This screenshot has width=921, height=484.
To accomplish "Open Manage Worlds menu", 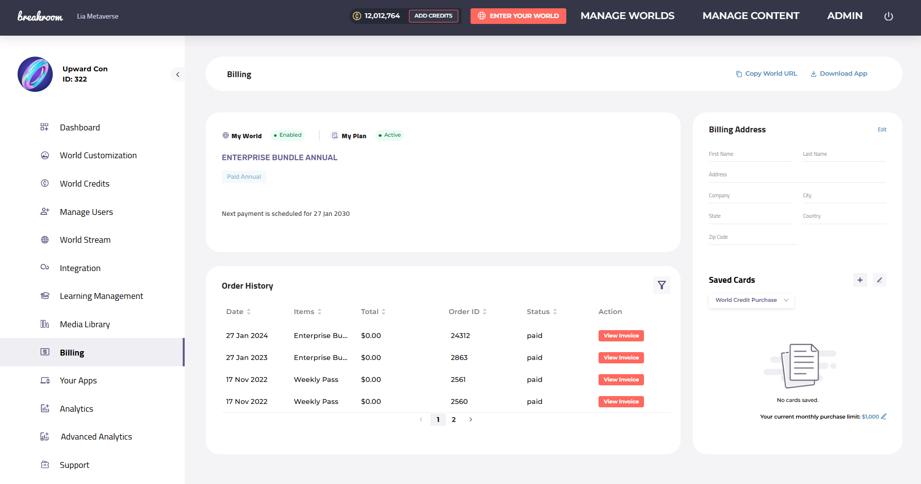I will 627,16.
